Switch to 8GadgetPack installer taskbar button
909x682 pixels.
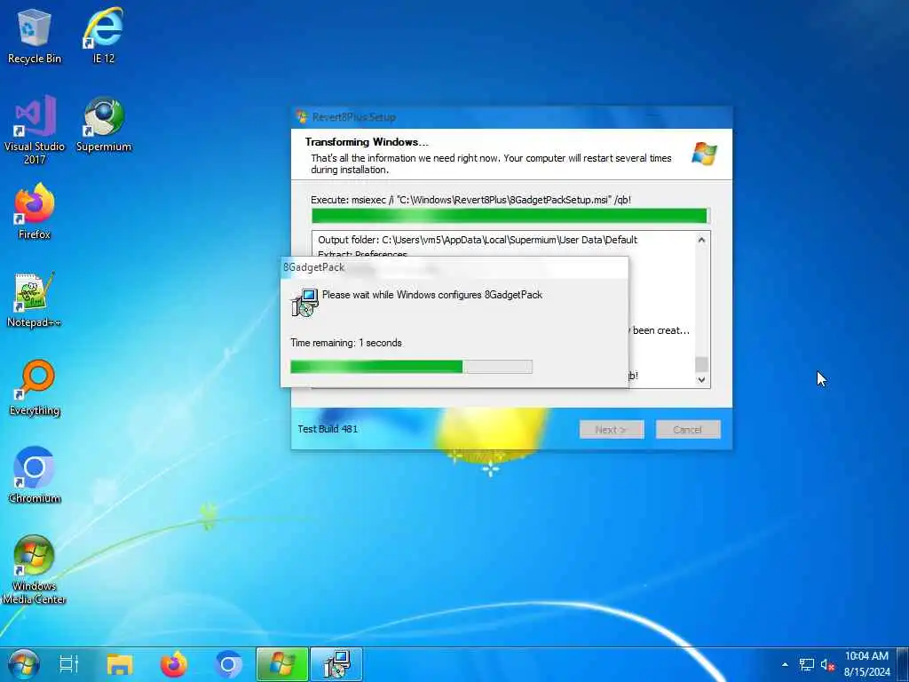(x=336, y=664)
